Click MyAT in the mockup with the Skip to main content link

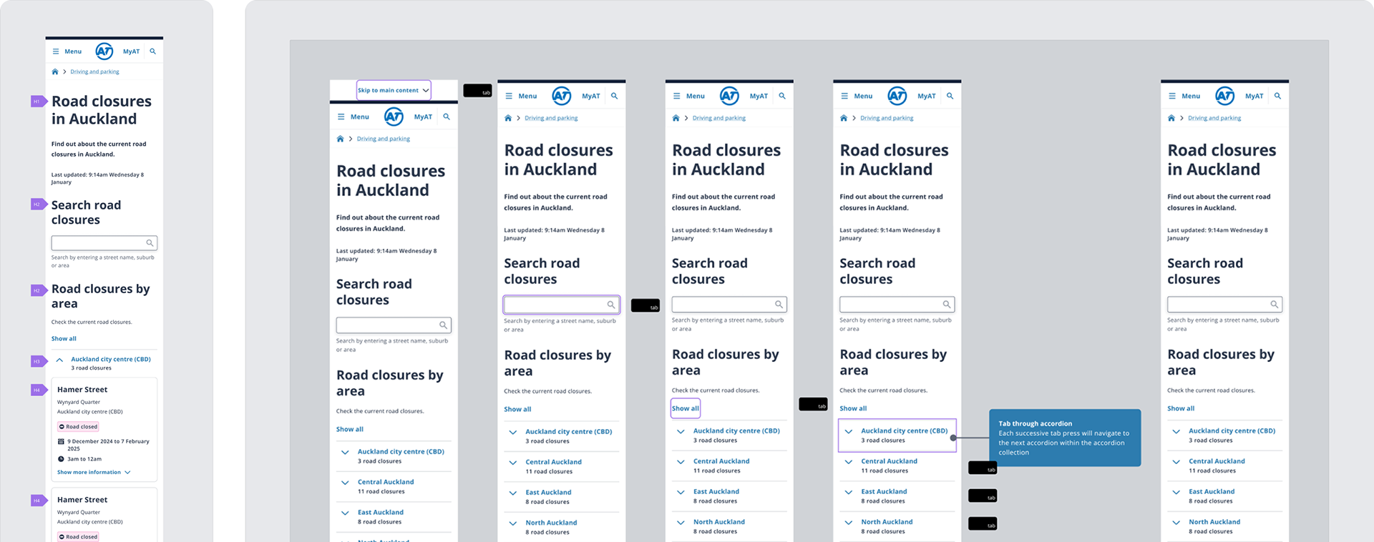(423, 117)
